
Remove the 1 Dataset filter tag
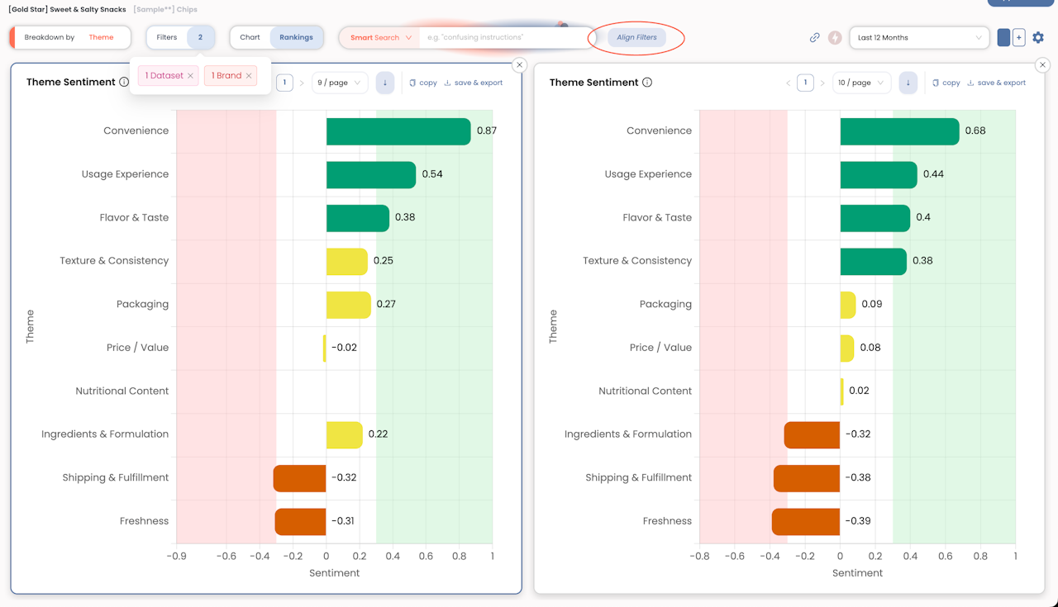(x=190, y=76)
